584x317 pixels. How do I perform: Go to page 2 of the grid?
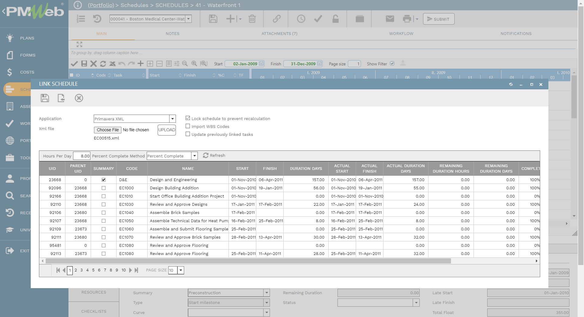point(76,270)
